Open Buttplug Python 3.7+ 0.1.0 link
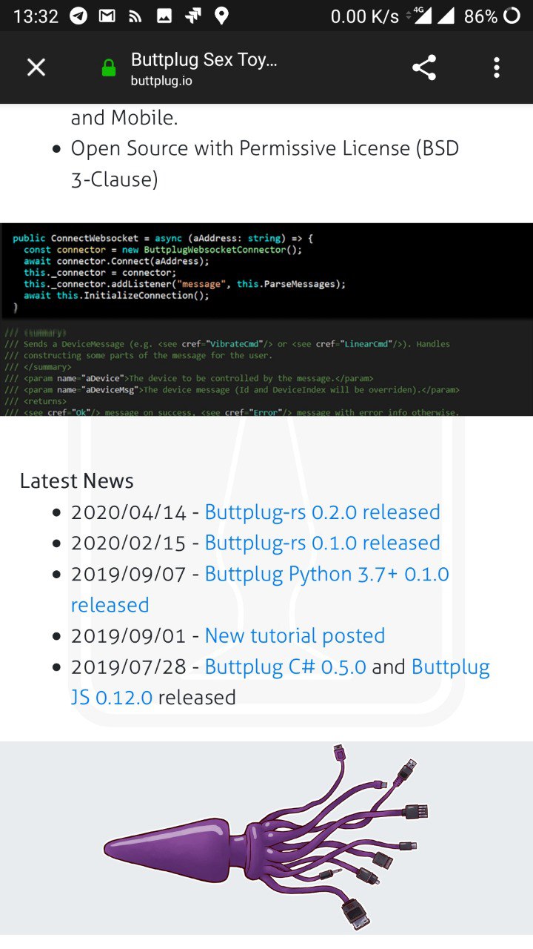This screenshot has height=949, width=533. (x=260, y=589)
